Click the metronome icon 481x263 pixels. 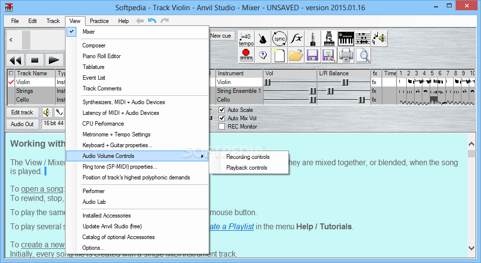tap(263, 39)
